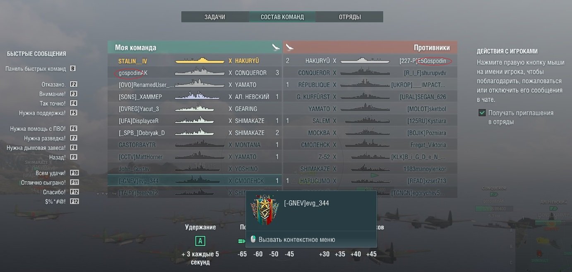The width and height of the screenshot is (572, 272).
Task: Open the ОТРЯДЫ tab
Action: [350, 17]
